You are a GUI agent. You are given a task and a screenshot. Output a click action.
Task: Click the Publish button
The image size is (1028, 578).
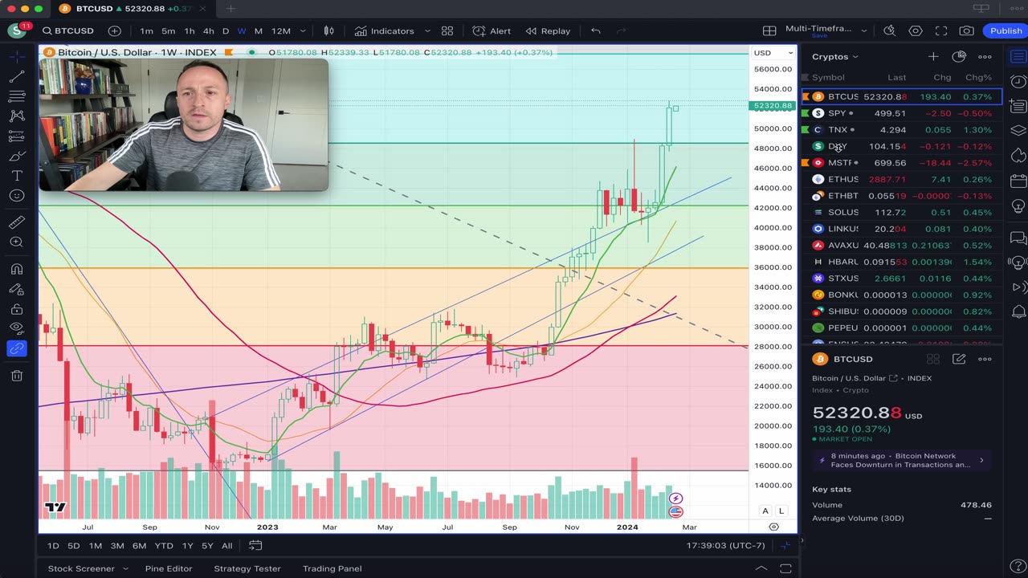[1006, 31]
